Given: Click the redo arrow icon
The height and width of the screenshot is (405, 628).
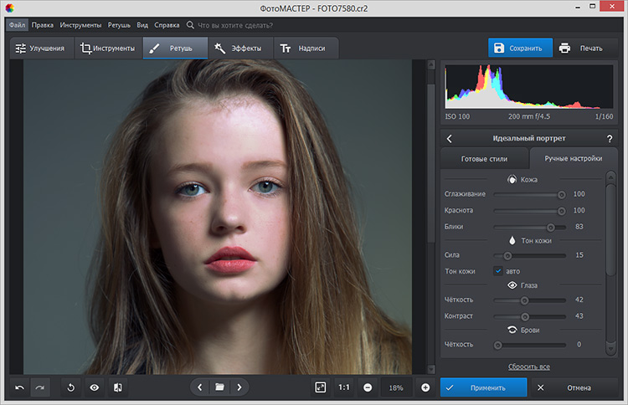Looking at the screenshot, I should click(40, 387).
